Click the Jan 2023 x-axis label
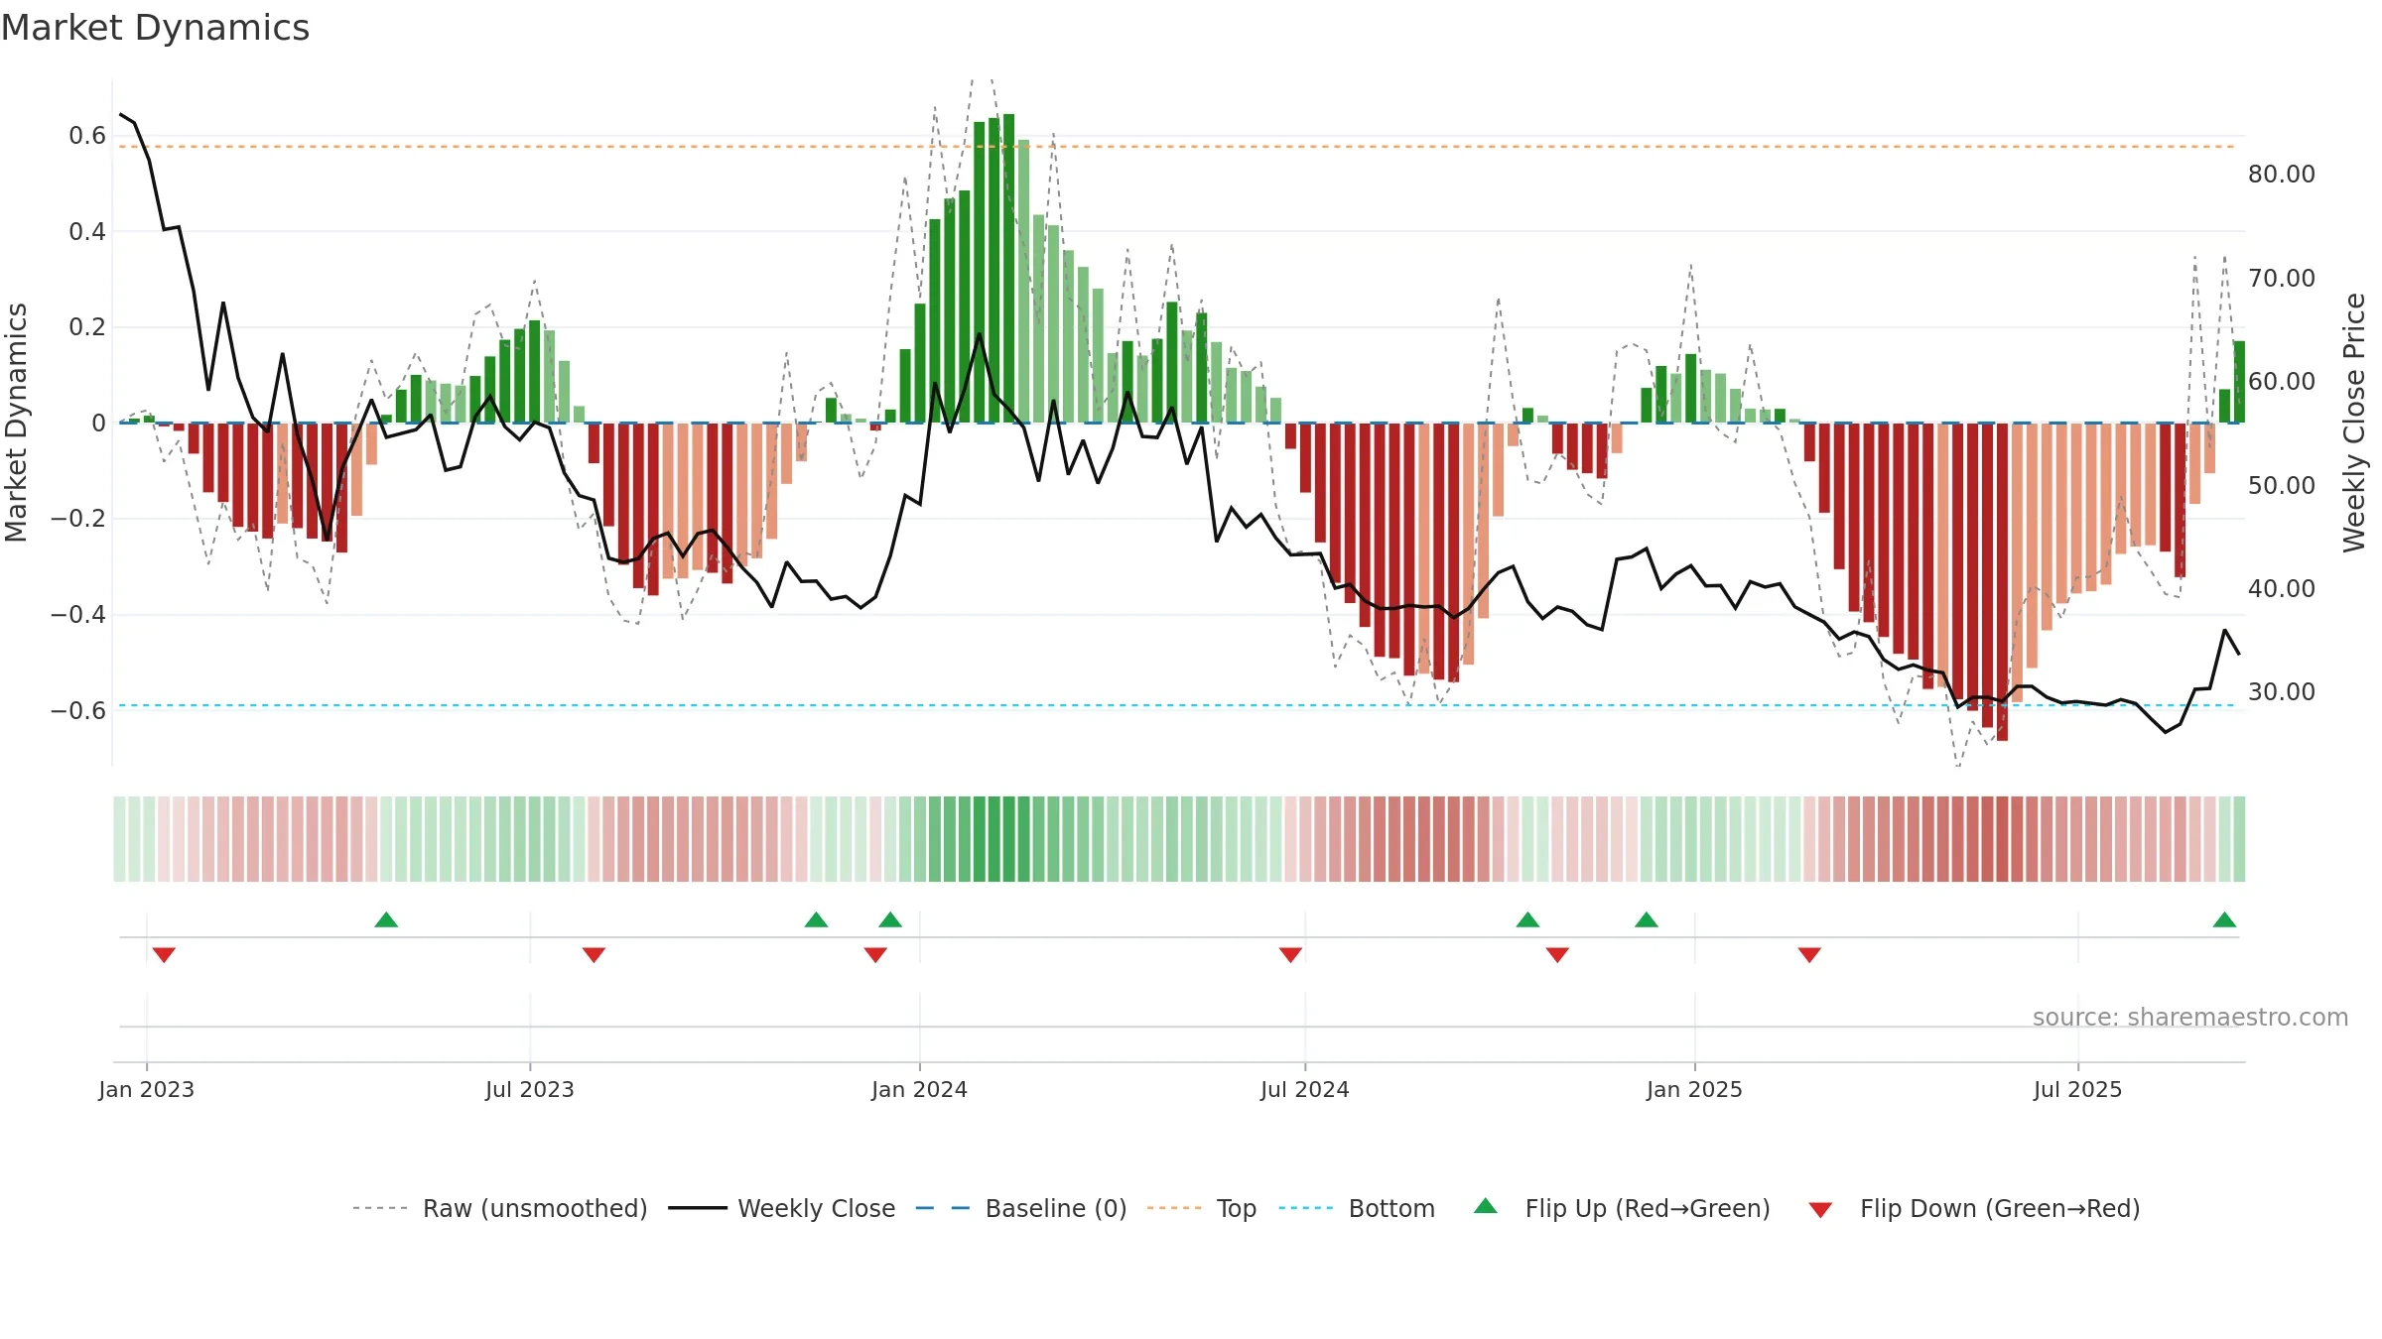This screenshot has height=1339, width=2382. [147, 1089]
